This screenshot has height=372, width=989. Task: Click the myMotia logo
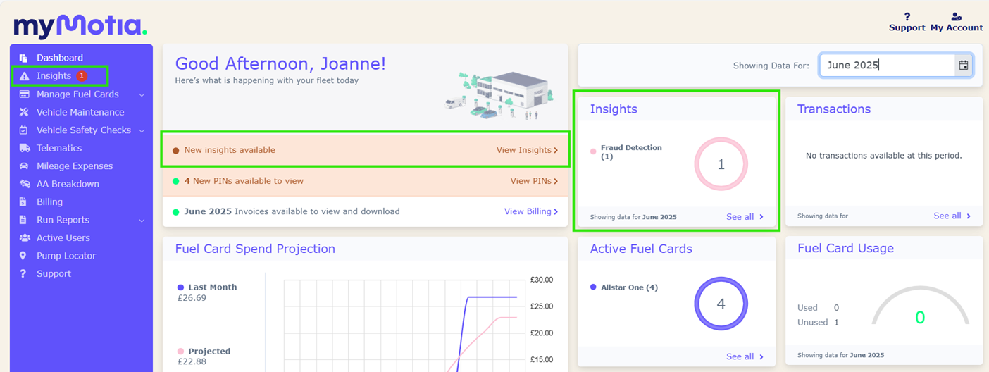point(80,25)
